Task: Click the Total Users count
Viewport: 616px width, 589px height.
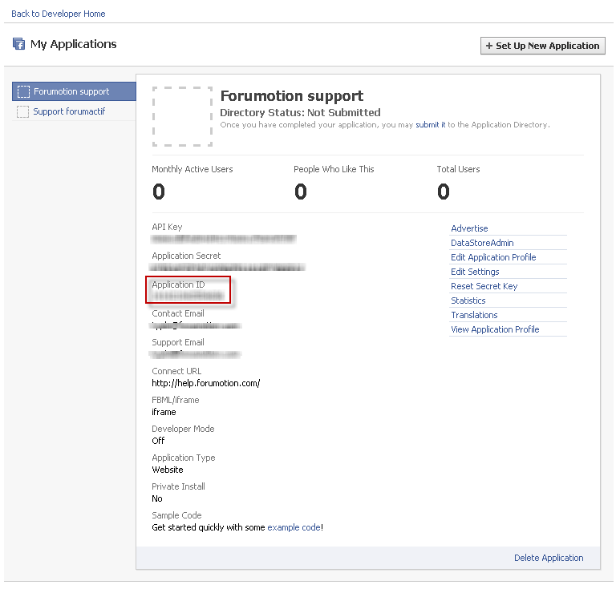Action: [x=443, y=192]
